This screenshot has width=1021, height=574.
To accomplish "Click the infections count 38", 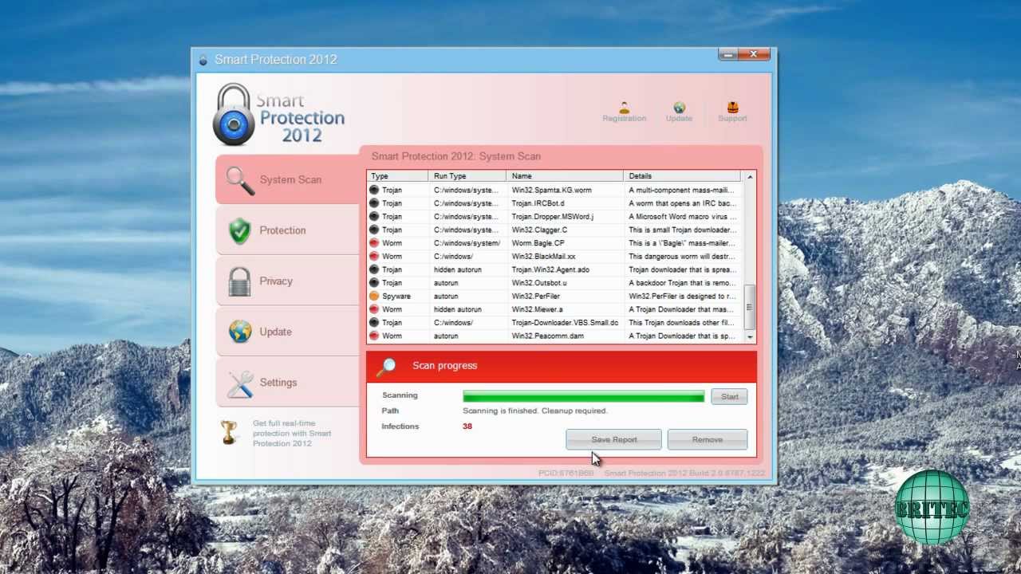I will pyautogui.click(x=467, y=427).
